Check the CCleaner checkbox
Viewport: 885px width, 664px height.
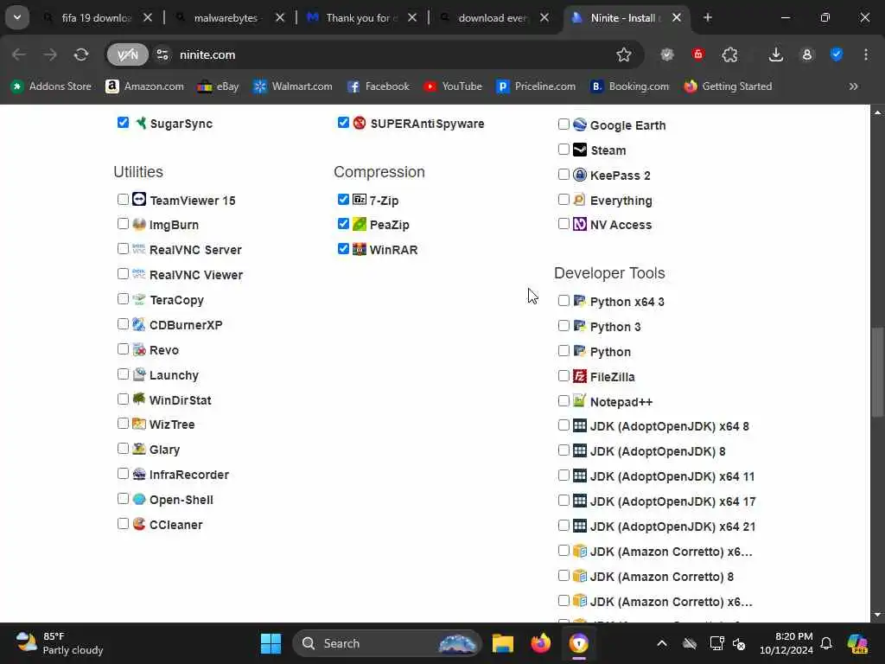coord(123,523)
